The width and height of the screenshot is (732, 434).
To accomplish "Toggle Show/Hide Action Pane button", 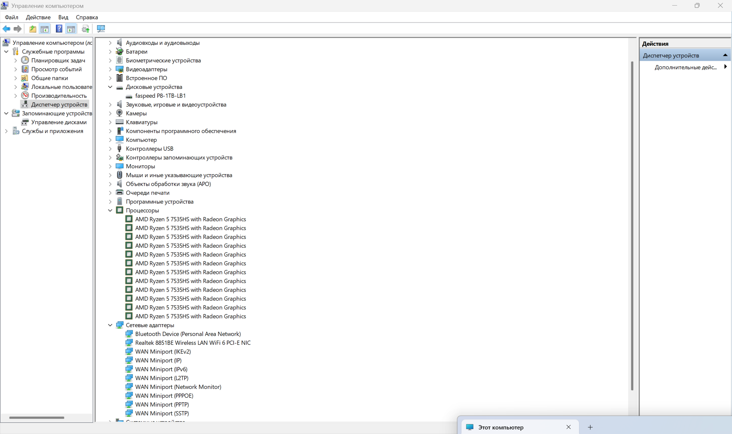I will point(71,29).
